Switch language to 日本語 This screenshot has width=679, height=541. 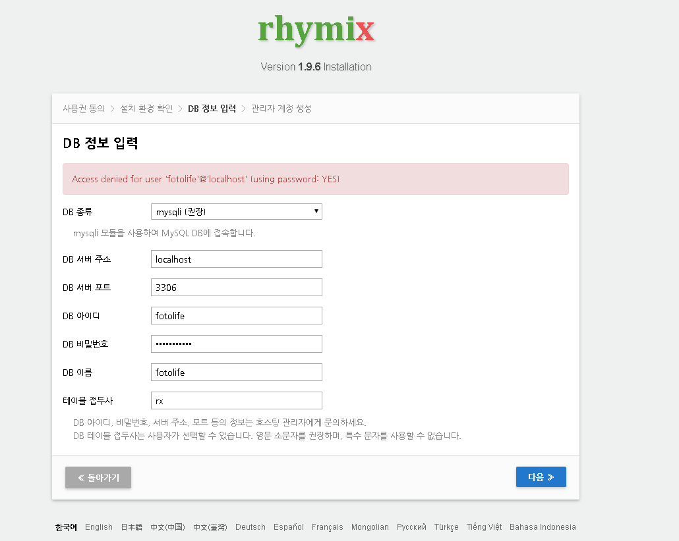[131, 527]
